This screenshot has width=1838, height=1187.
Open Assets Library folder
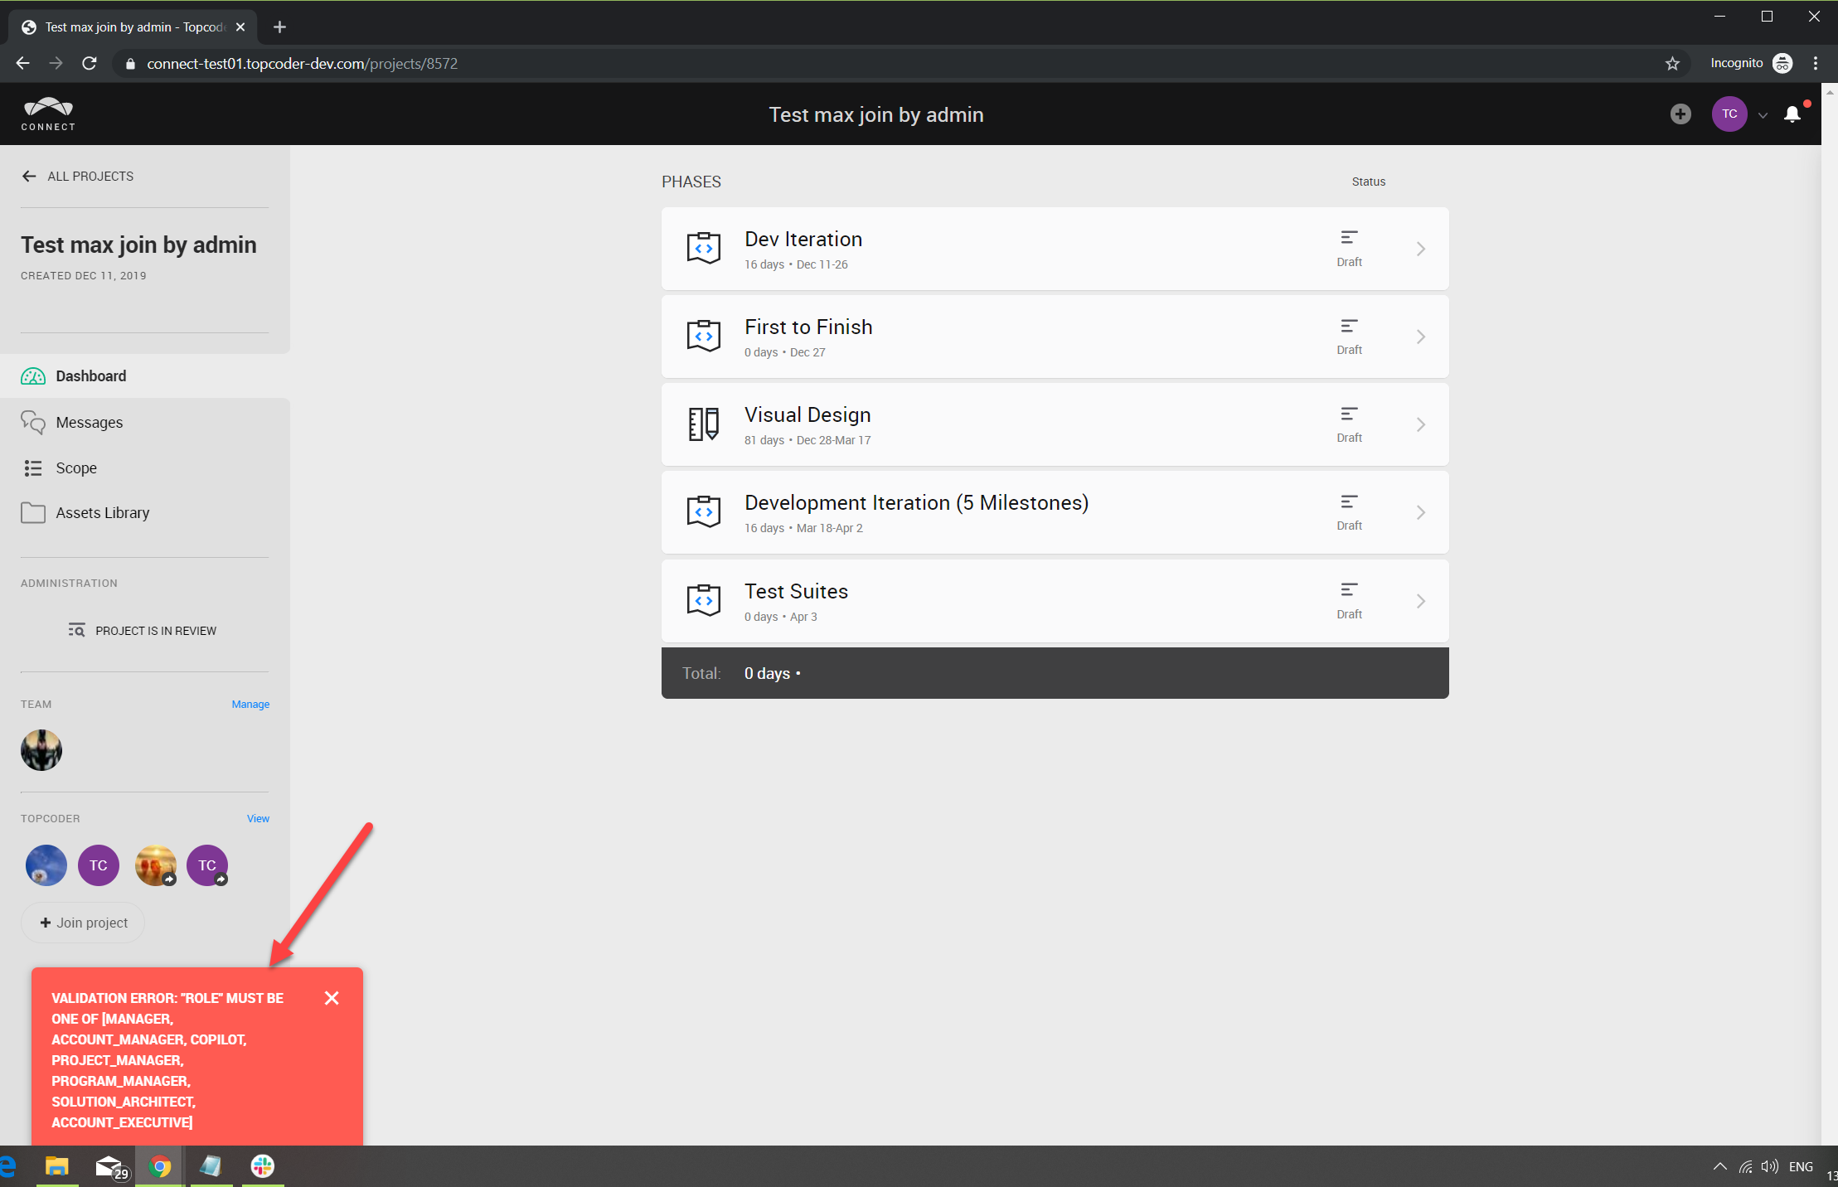(x=102, y=513)
